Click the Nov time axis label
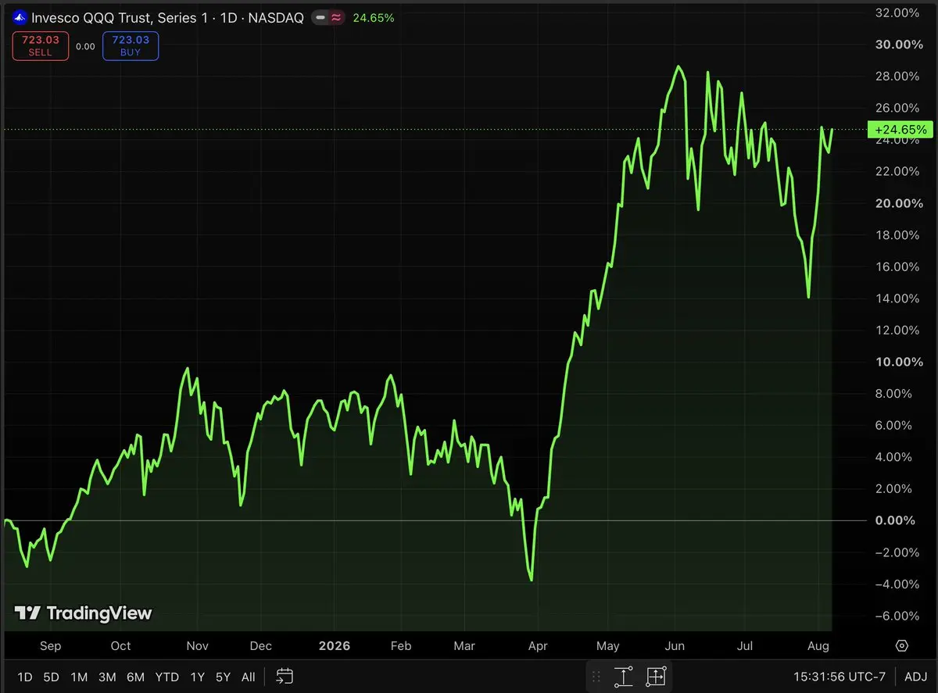This screenshot has width=938, height=693. (x=198, y=646)
